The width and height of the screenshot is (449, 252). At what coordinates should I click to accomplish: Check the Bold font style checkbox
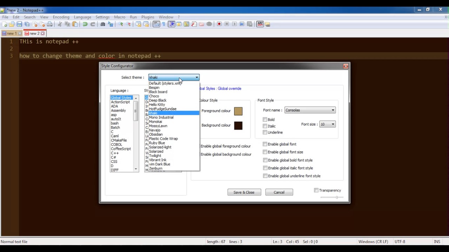click(x=265, y=119)
